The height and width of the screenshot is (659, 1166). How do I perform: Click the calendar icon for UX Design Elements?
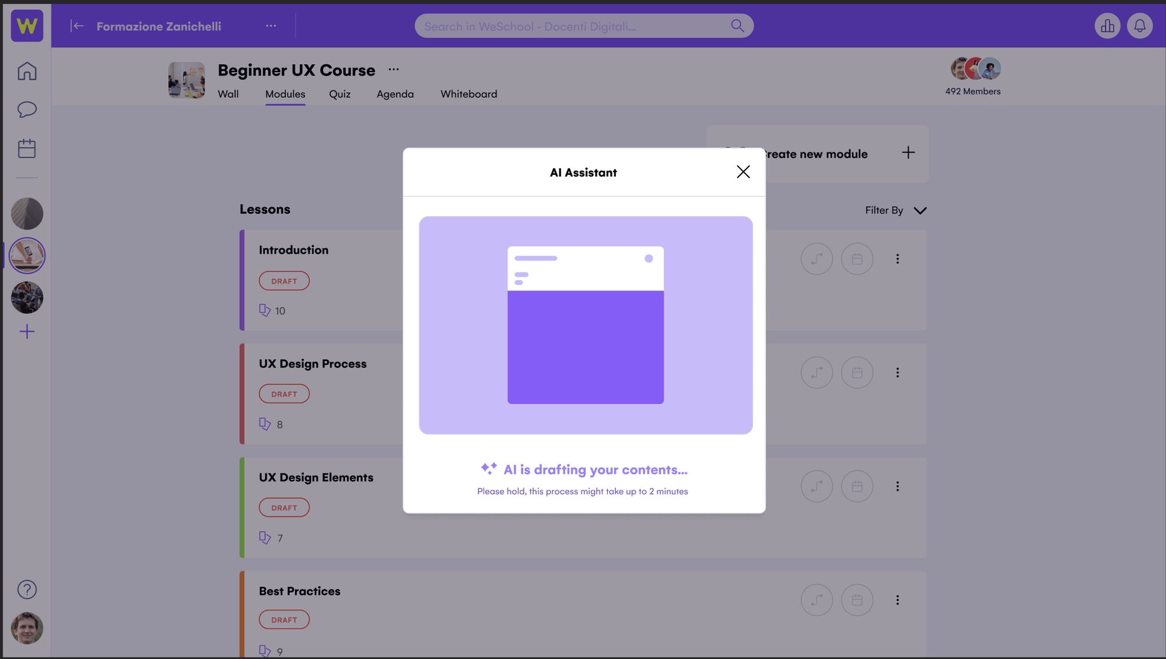pos(857,486)
